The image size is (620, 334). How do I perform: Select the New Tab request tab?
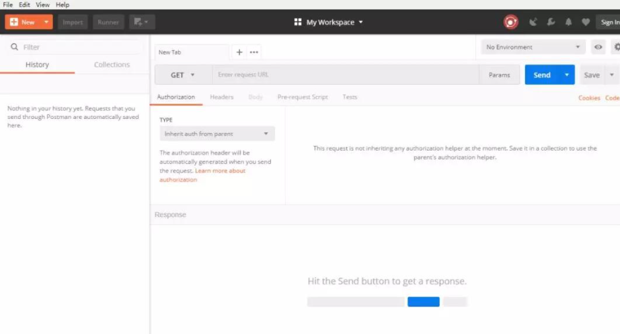[192, 52]
